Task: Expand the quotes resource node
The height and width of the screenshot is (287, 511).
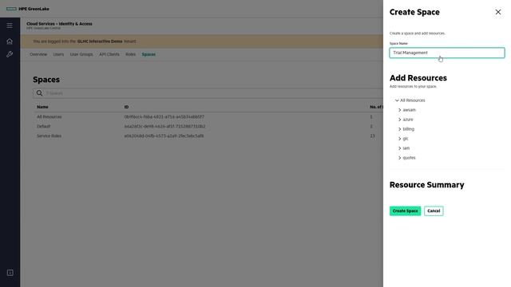Action: pyautogui.click(x=399, y=158)
